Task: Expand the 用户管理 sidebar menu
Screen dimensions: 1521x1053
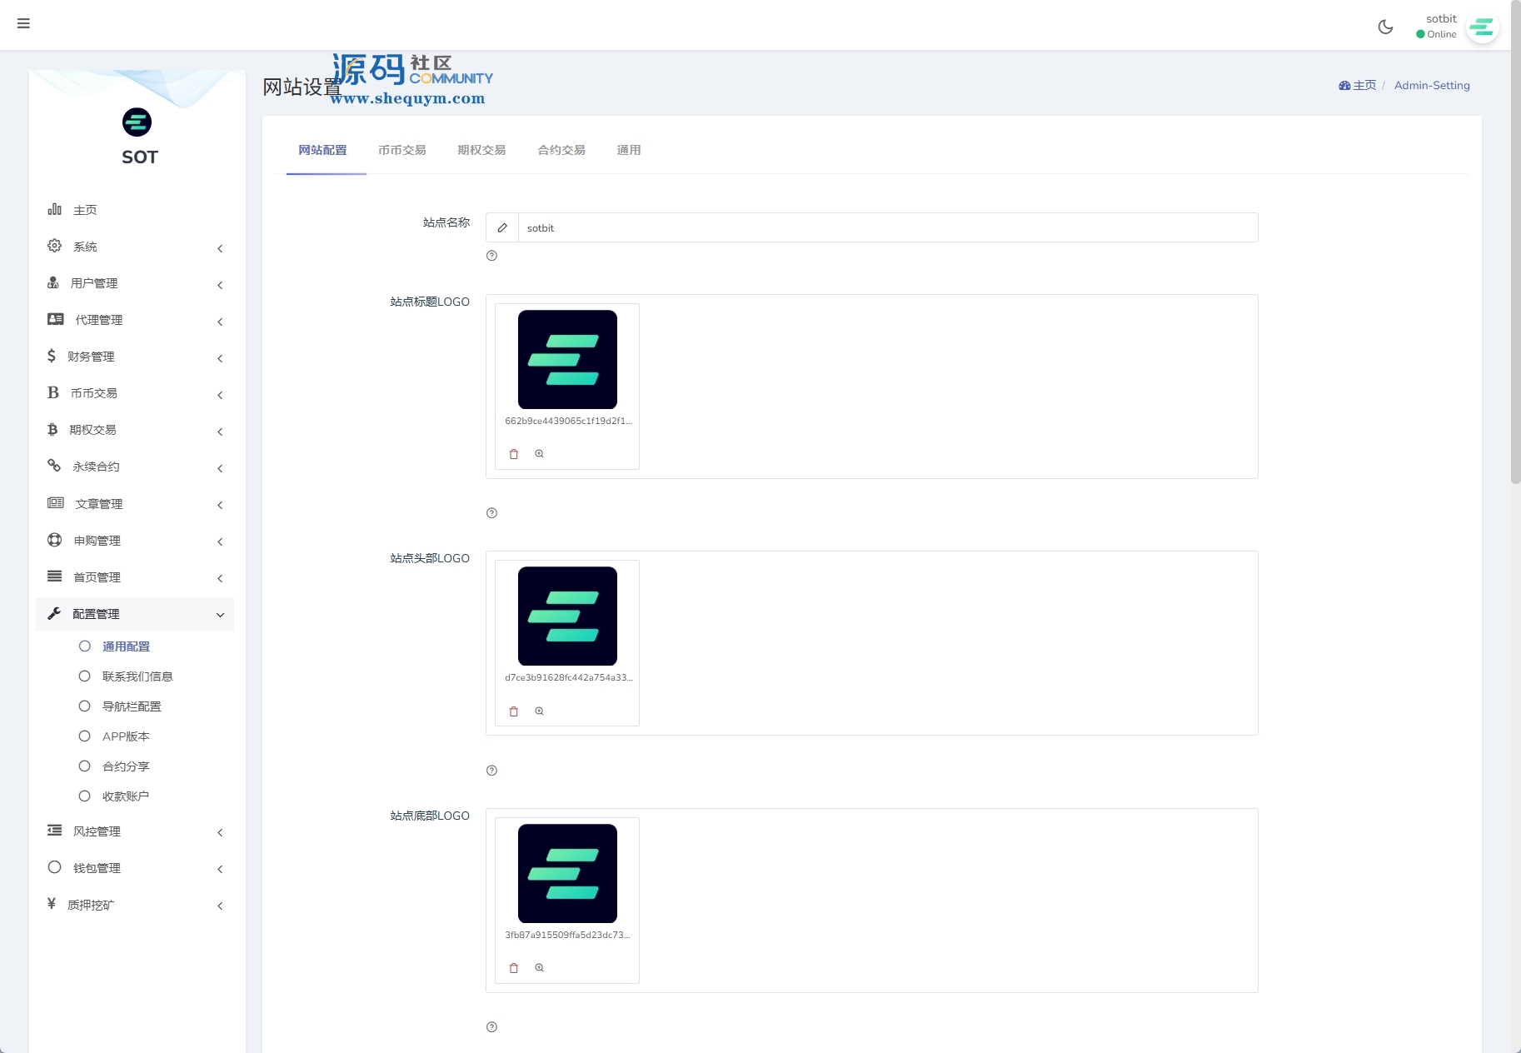Action: tap(133, 283)
